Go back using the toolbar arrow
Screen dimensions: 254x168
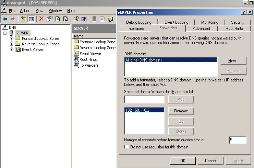(5, 19)
